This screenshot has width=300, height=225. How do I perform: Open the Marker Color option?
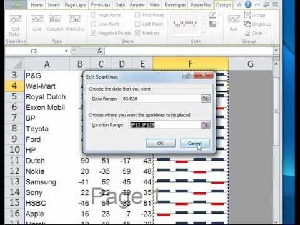point(214,24)
